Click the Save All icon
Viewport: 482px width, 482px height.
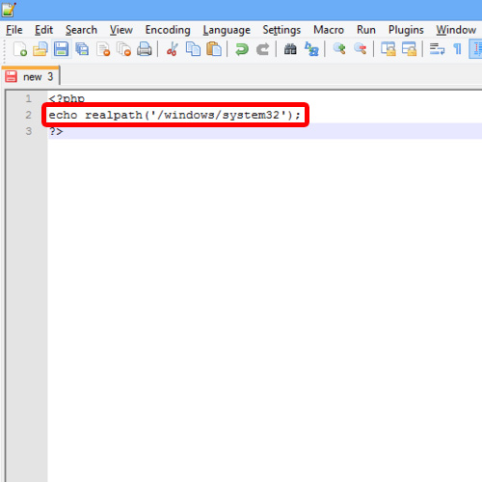82,49
